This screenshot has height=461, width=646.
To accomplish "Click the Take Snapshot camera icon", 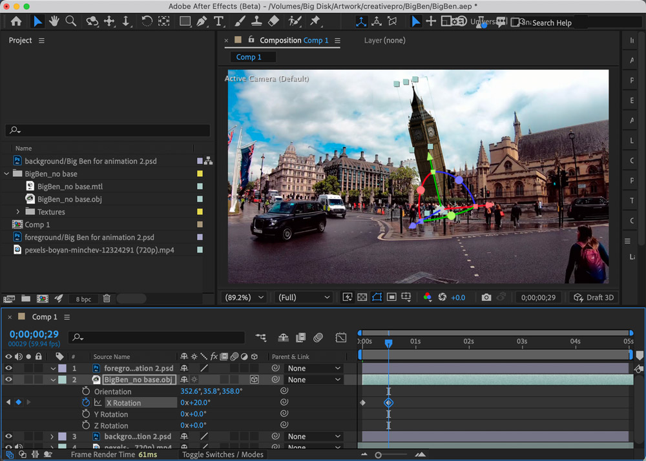I will click(486, 298).
